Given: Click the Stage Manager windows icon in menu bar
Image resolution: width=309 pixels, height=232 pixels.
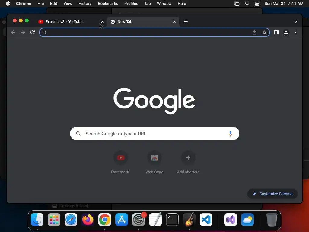Looking at the screenshot, I should click(237, 4).
